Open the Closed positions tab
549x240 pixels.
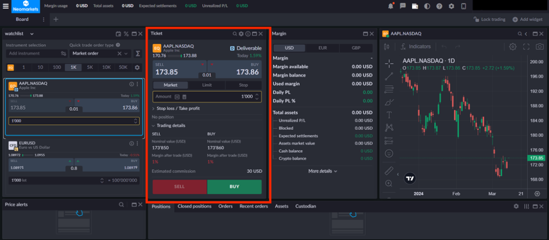195,206
